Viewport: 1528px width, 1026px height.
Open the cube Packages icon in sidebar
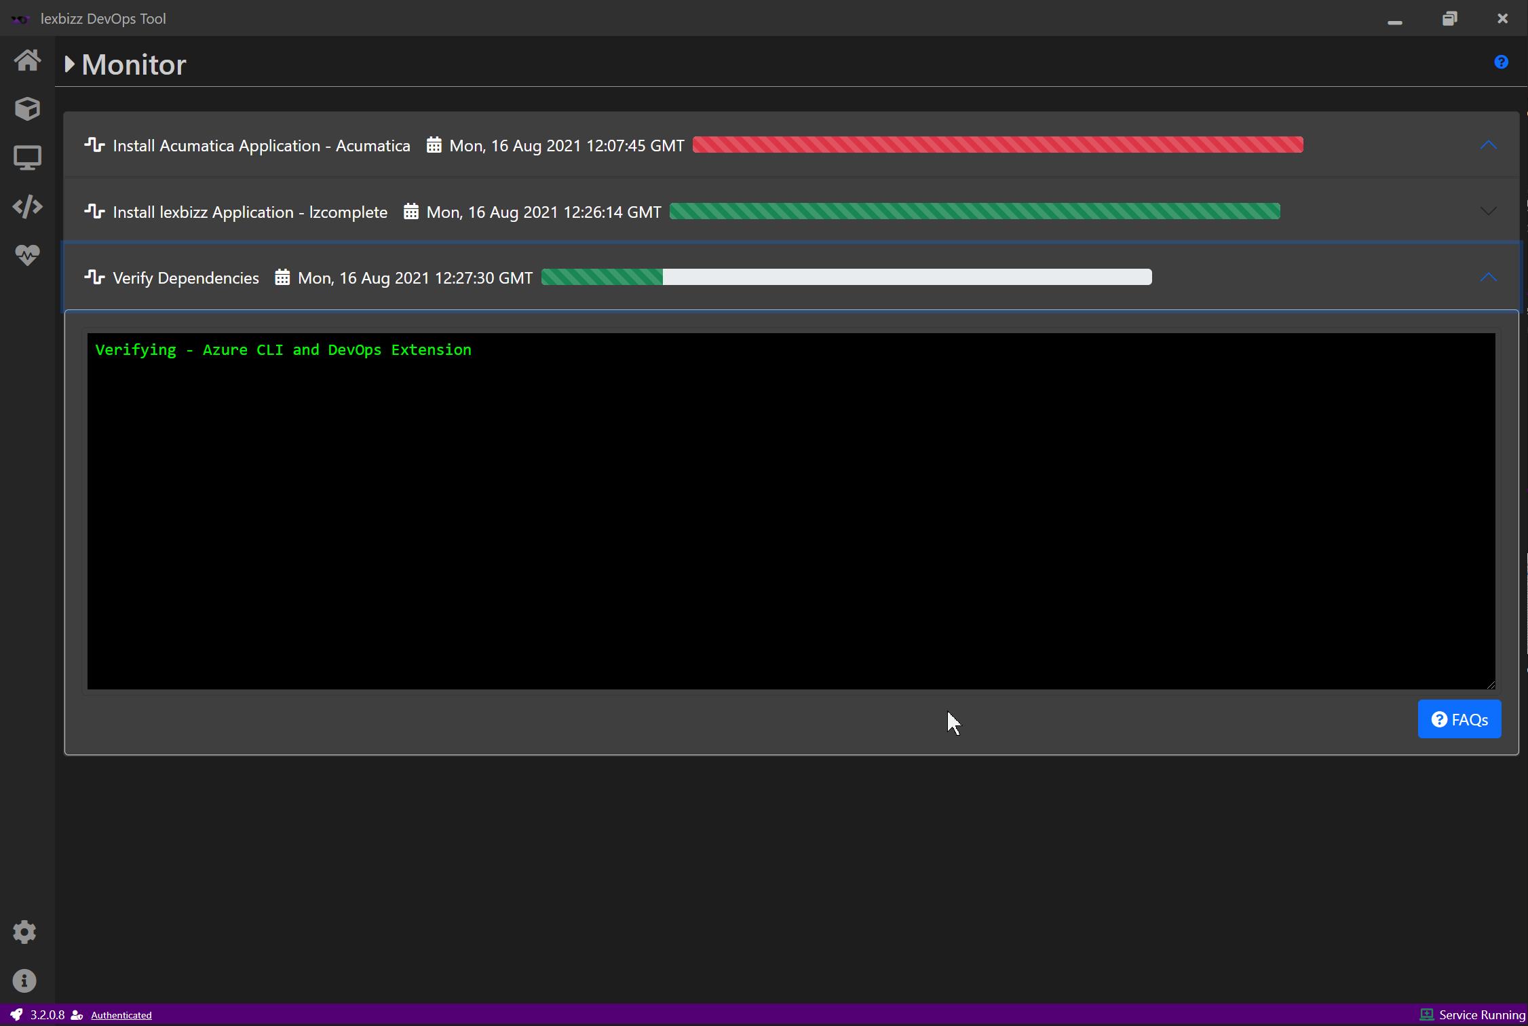(x=27, y=109)
